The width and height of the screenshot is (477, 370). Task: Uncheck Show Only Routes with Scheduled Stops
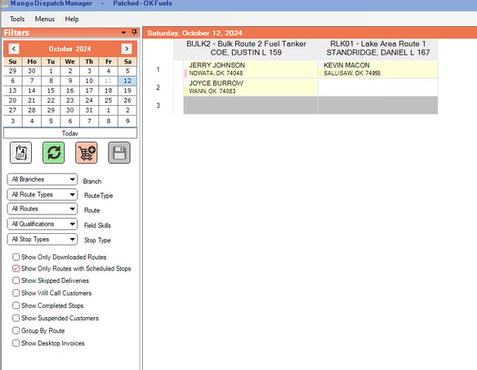16,269
